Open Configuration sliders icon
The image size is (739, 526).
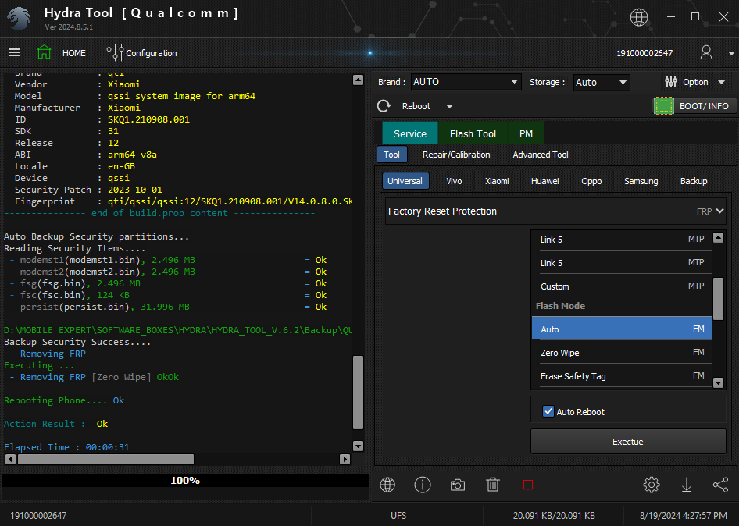click(115, 53)
